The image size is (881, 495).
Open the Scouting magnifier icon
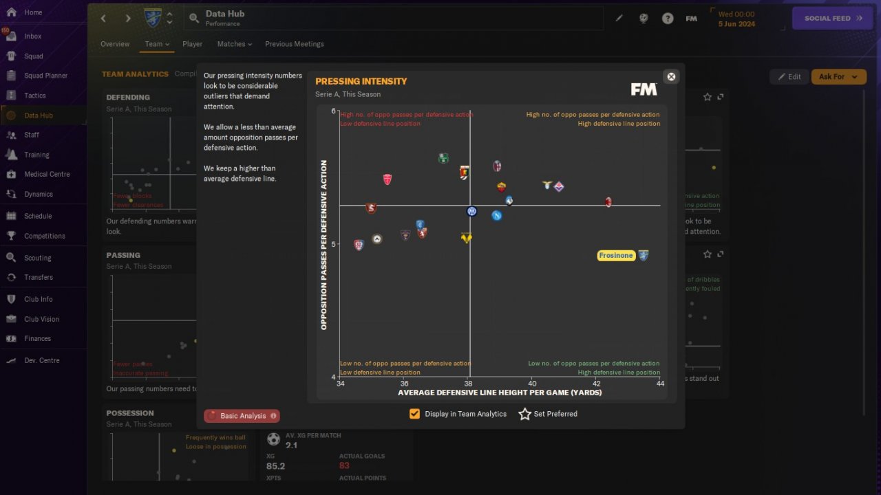pyautogui.click(x=11, y=258)
